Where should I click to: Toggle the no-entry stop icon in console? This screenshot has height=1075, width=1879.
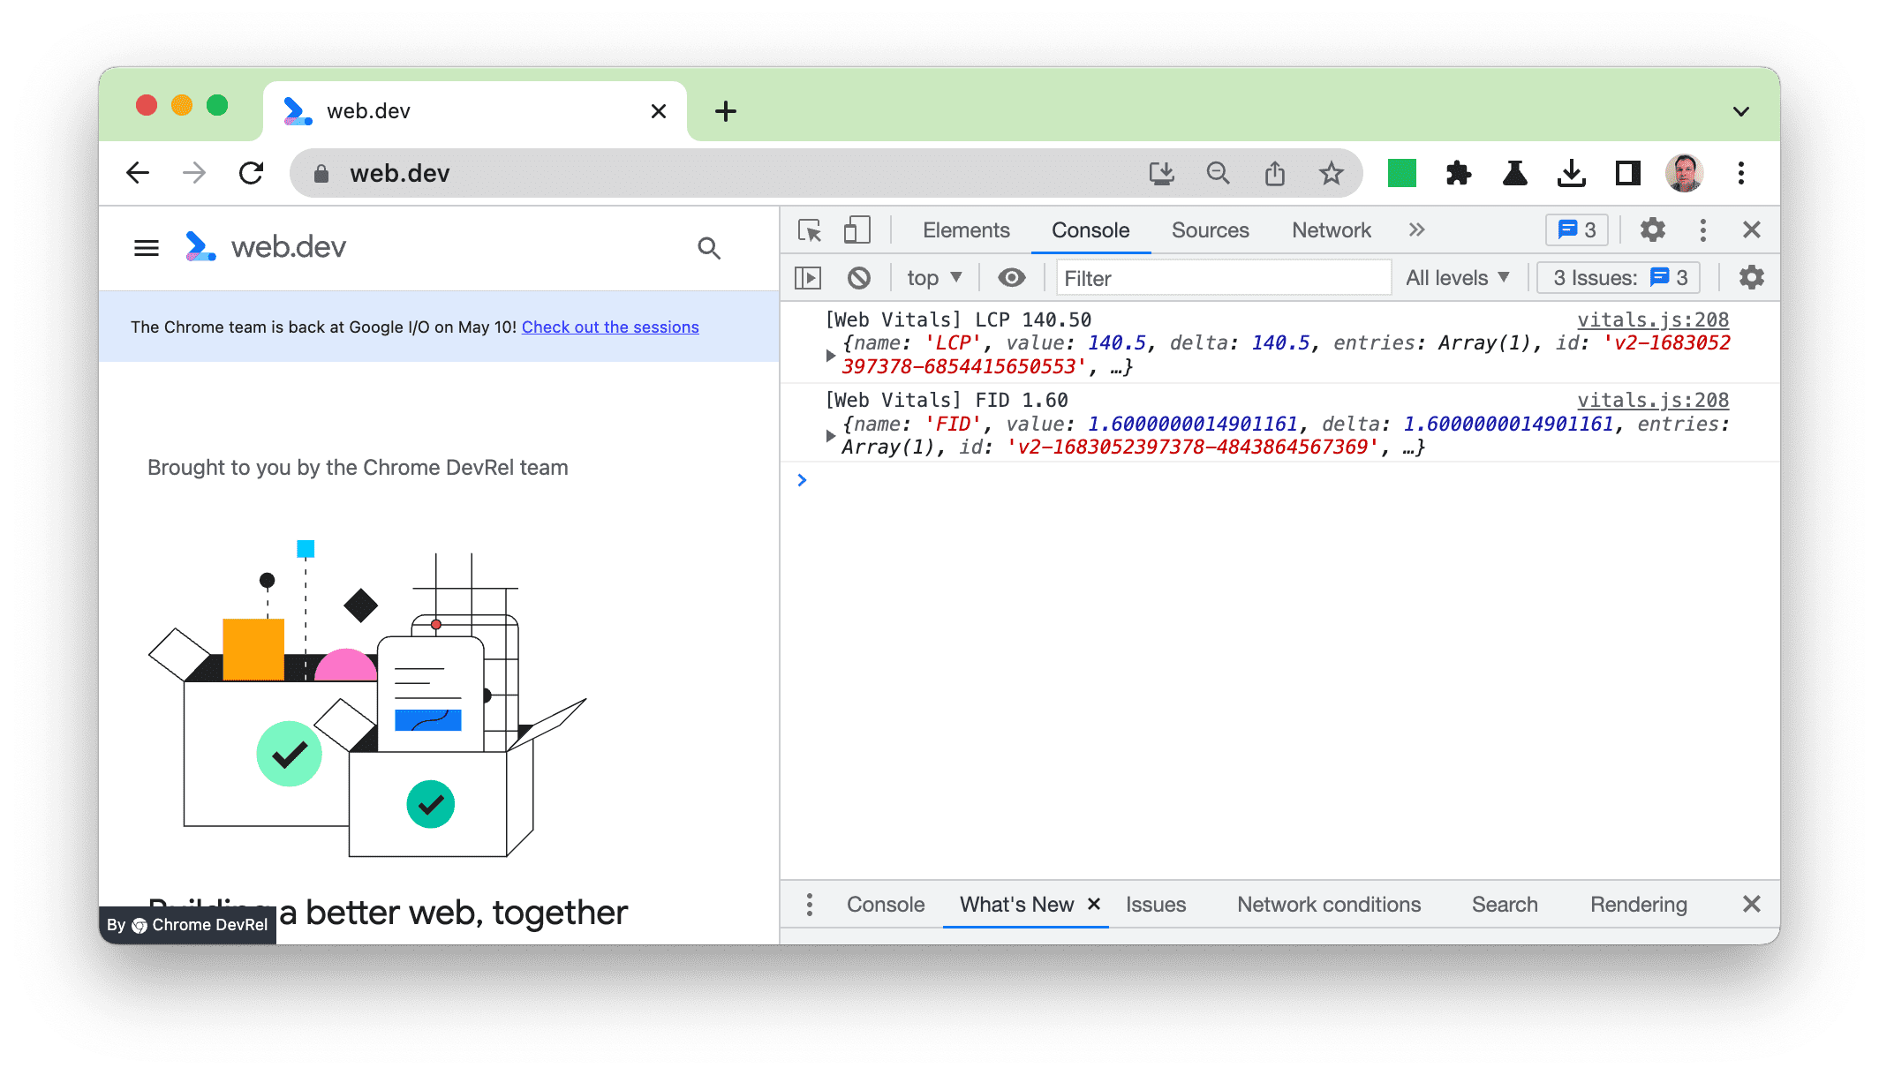(x=859, y=277)
